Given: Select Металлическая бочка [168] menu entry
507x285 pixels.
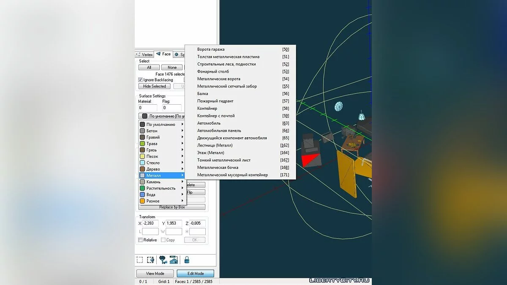Looking at the screenshot, I should pos(243,168).
